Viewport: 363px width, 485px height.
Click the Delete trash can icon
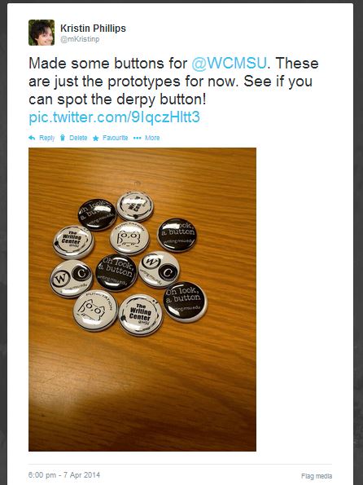coord(63,138)
